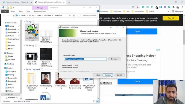The width and height of the screenshot is (185, 104).
Task: Click Browse for destination folder
Action: [x=114, y=59]
